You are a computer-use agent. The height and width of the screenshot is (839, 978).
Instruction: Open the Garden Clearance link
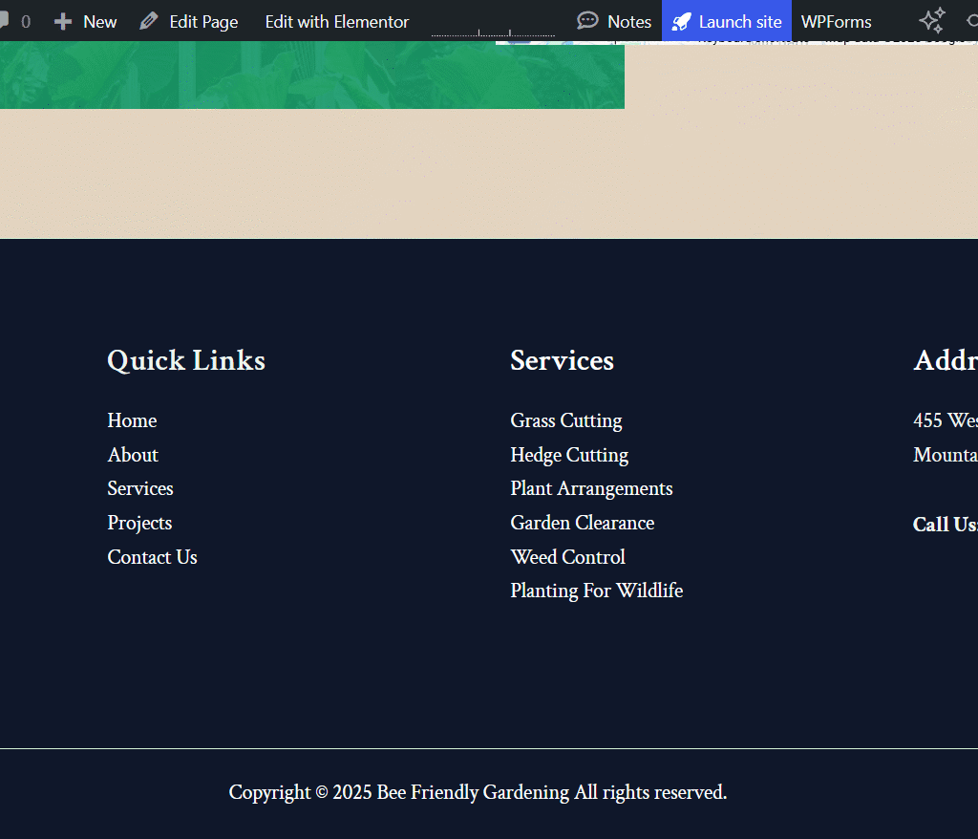(x=582, y=523)
